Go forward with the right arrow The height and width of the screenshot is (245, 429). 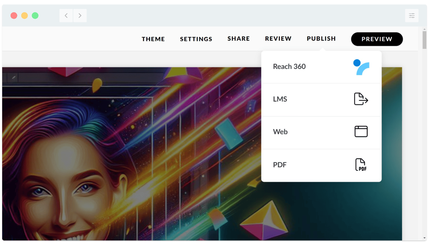click(80, 16)
